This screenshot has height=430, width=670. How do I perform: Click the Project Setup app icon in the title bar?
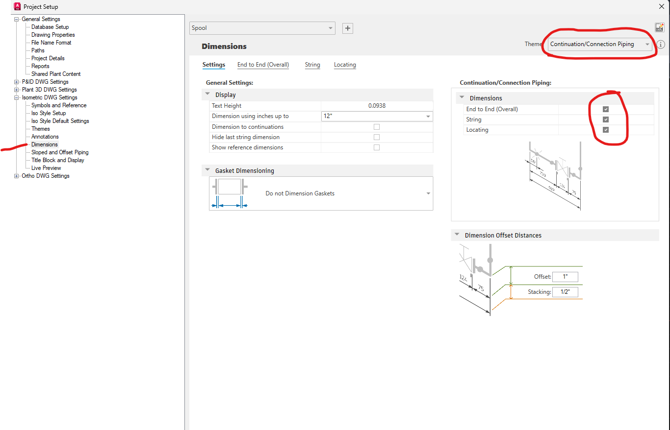[16, 6]
